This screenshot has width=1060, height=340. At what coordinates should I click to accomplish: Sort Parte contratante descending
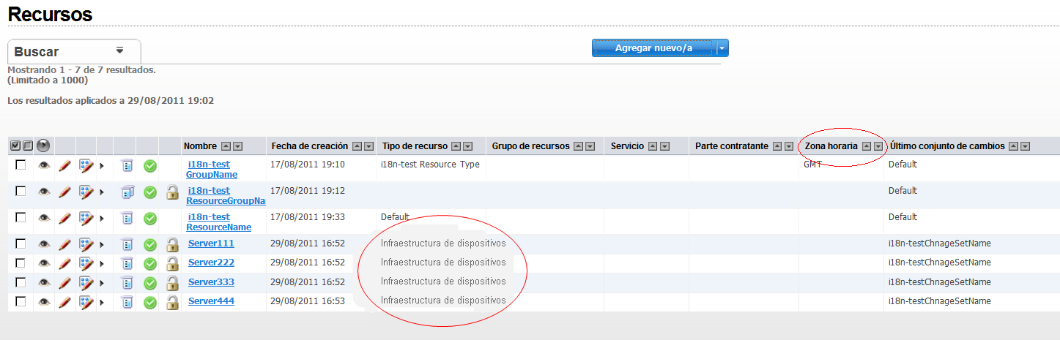pyautogui.click(x=789, y=146)
